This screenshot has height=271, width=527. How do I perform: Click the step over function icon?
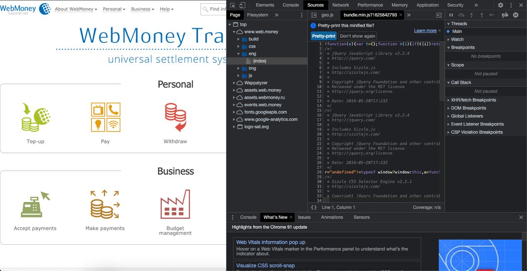coord(461,15)
